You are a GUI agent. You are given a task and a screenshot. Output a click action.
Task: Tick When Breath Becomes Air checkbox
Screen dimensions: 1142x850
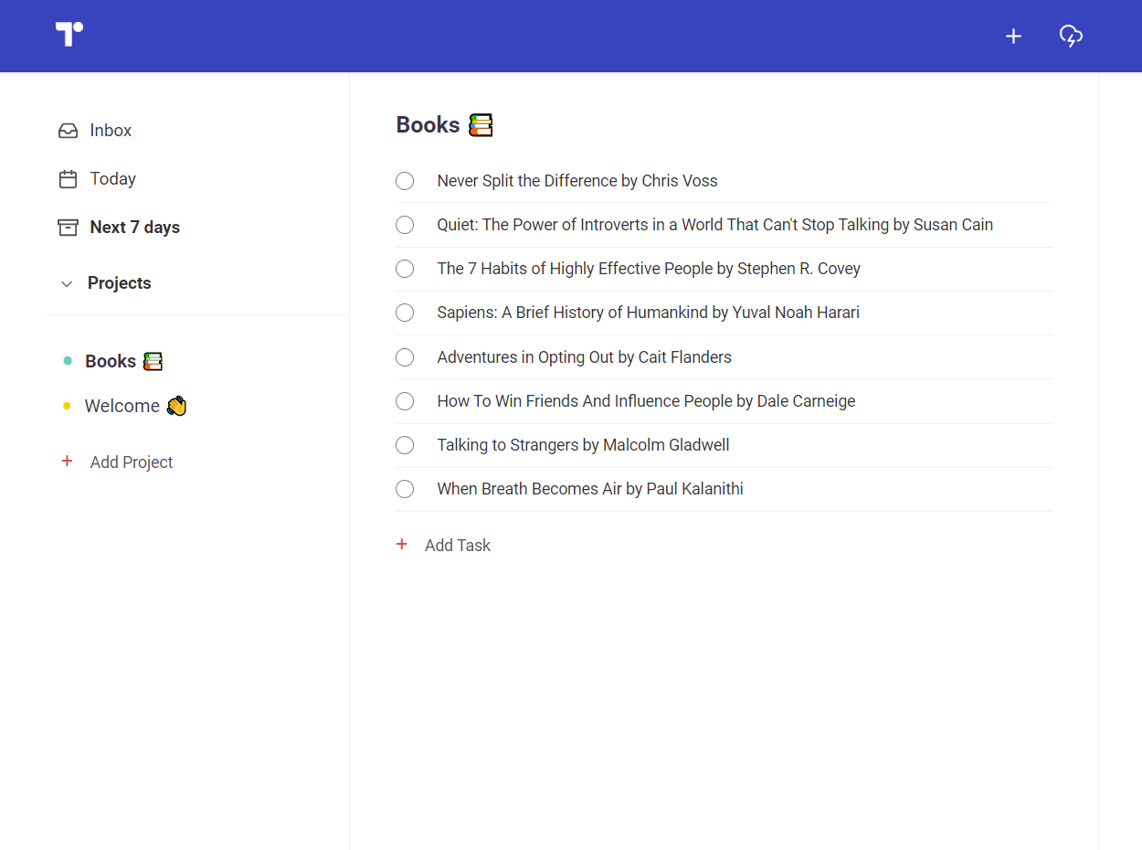(405, 489)
